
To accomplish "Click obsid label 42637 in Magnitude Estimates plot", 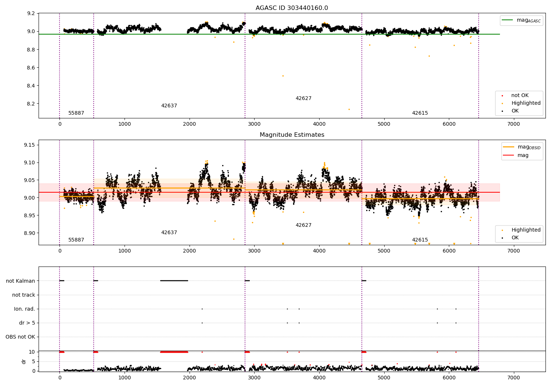I will (169, 233).
